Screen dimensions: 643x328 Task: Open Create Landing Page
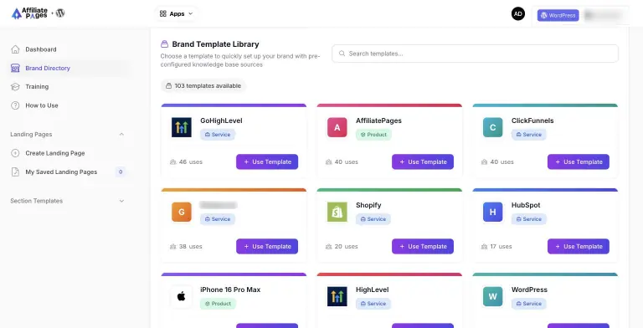point(55,153)
